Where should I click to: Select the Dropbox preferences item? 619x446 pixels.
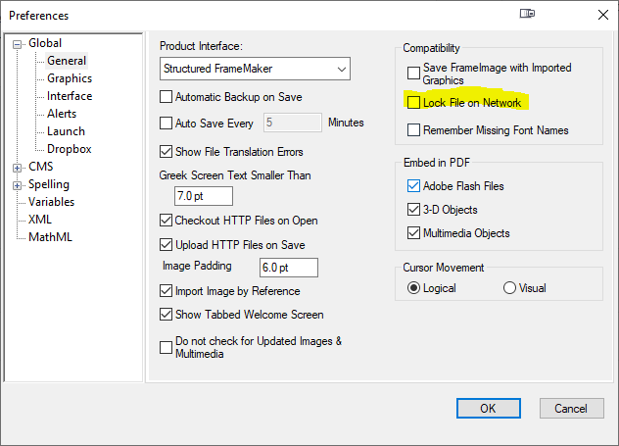point(69,149)
